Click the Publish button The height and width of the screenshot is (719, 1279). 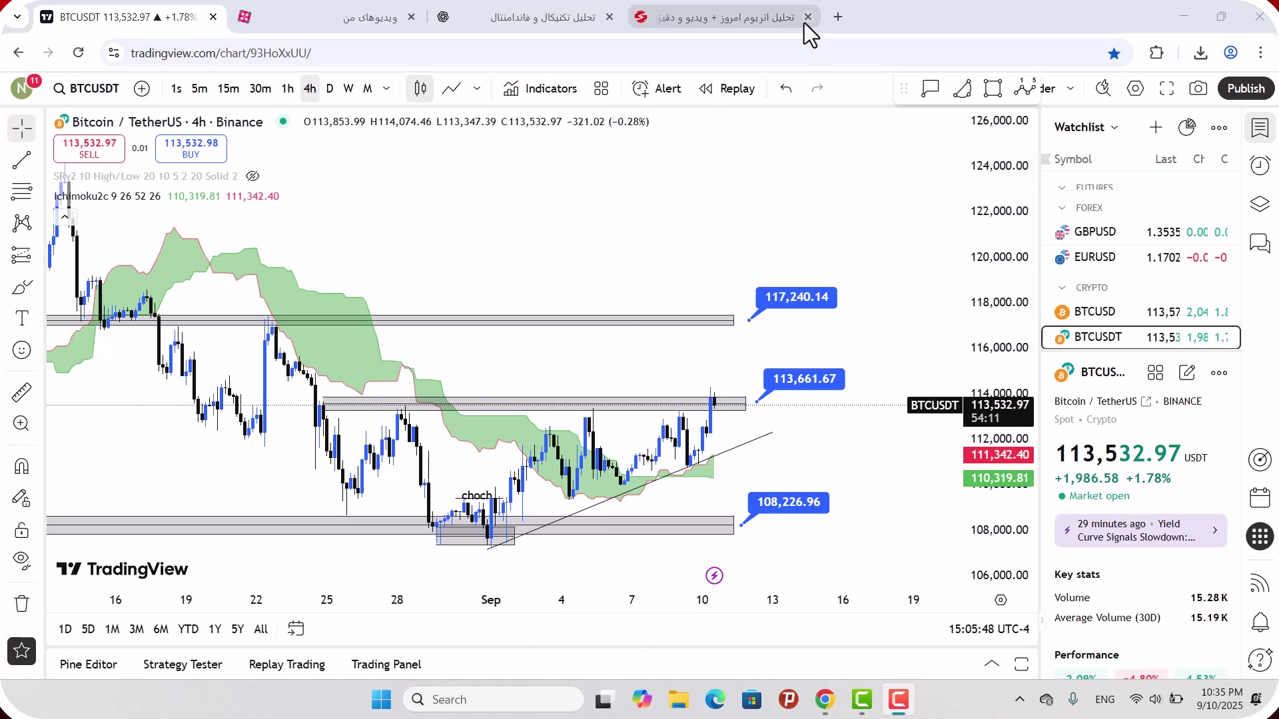1246,89
